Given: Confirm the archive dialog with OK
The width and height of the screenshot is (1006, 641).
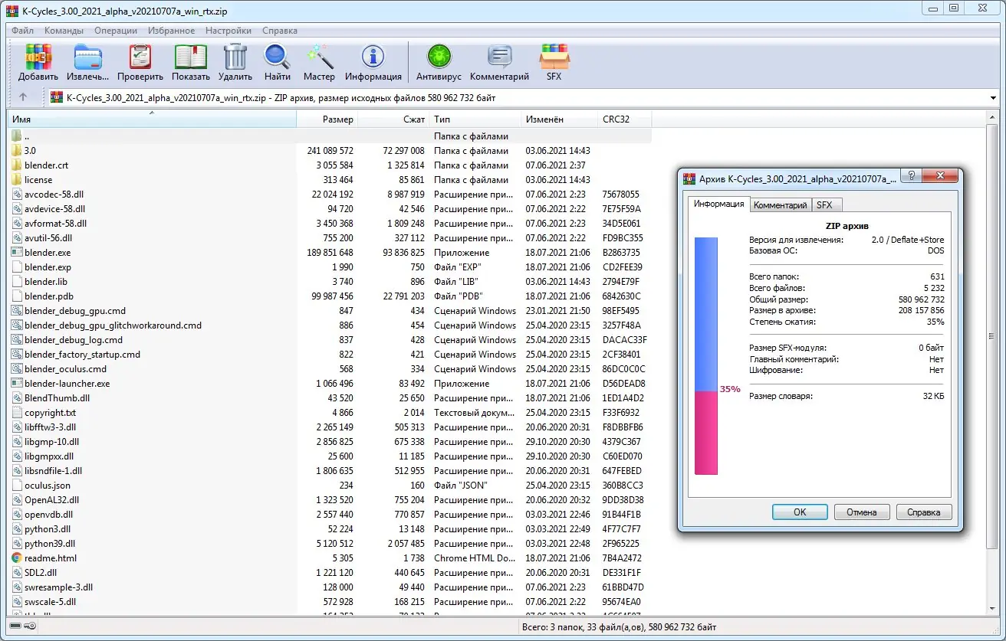Looking at the screenshot, I should [800, 512].
